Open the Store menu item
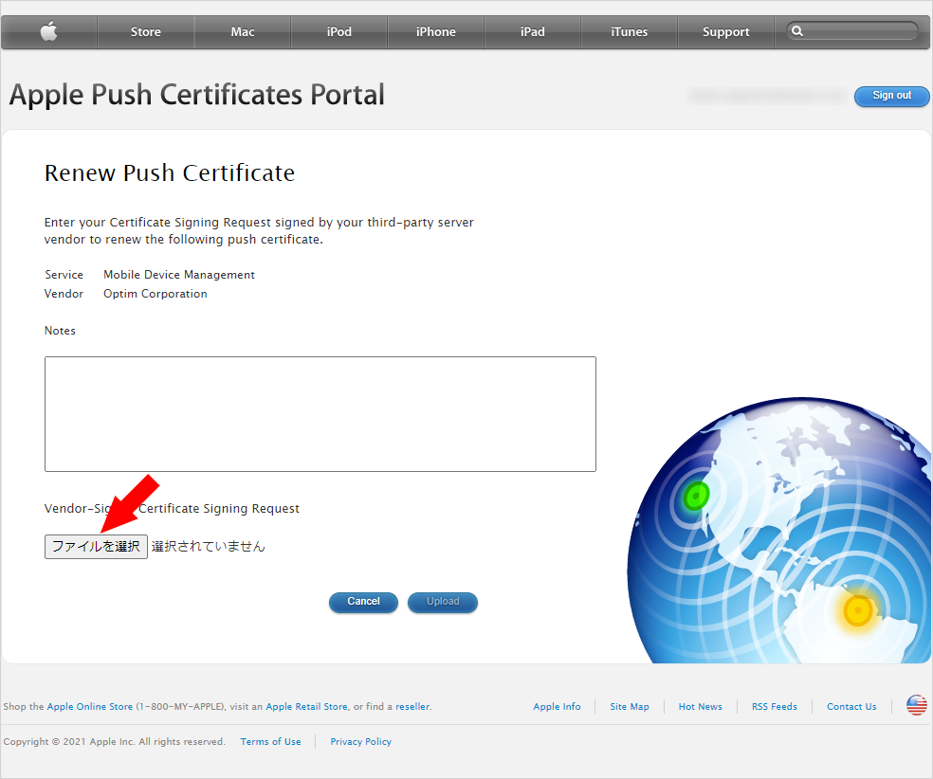 click(146, 32)
